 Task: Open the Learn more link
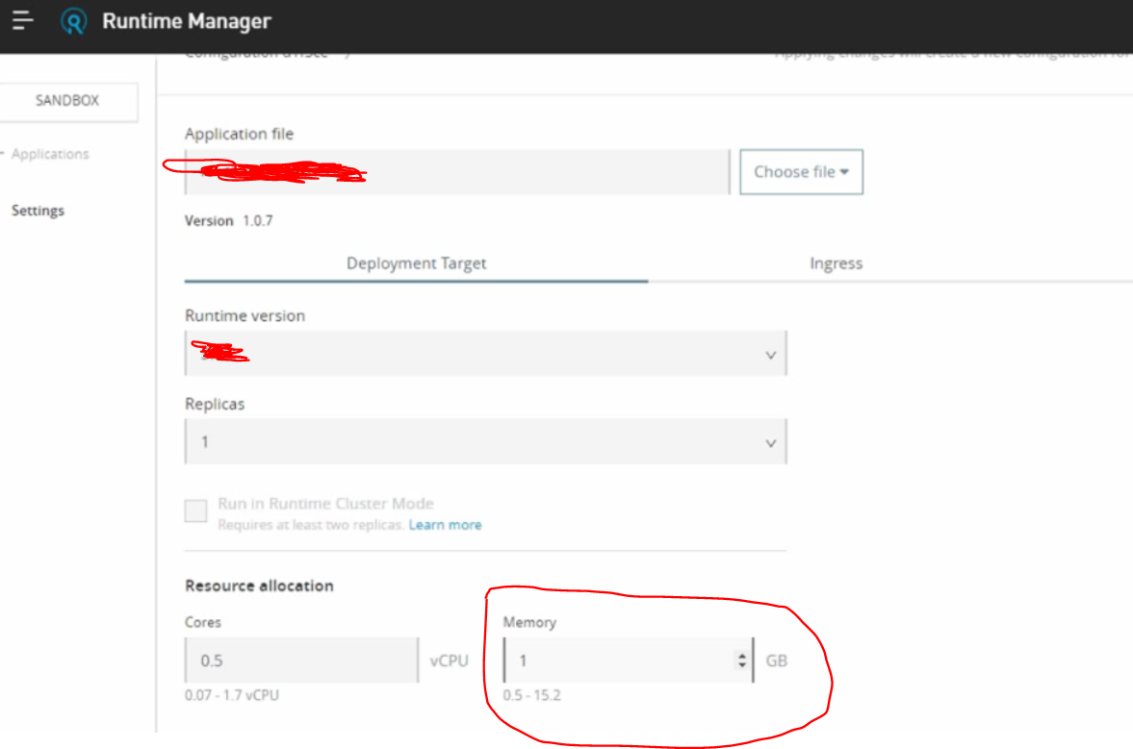pyautogui.click(x=445, y=524)
